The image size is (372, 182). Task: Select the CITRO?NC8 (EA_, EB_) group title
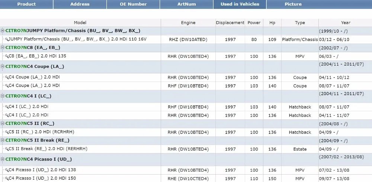33,47
